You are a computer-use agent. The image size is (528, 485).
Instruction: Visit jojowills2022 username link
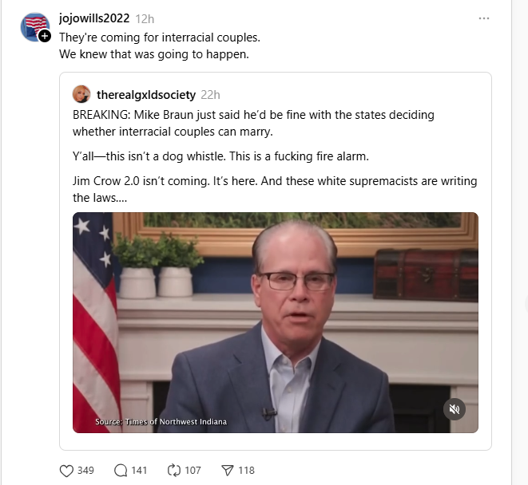tap(94, 18)
